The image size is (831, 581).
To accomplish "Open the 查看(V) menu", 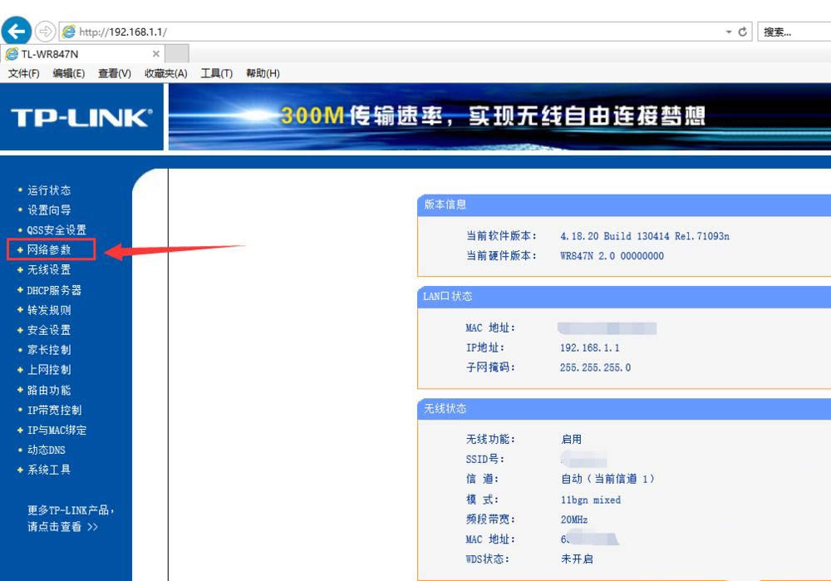I will pos(115,73).
